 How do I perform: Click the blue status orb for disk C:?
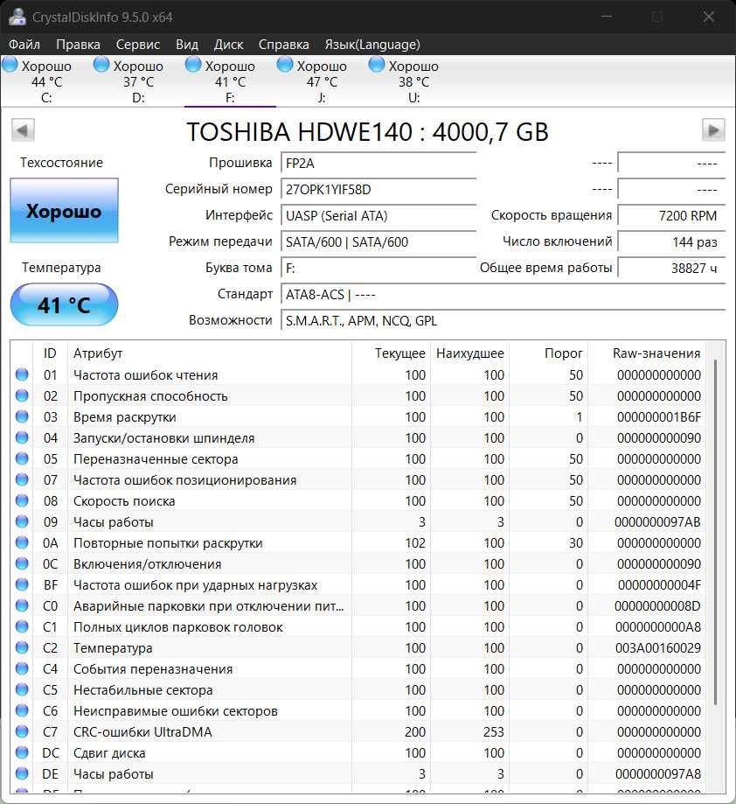tap(10, 65)
